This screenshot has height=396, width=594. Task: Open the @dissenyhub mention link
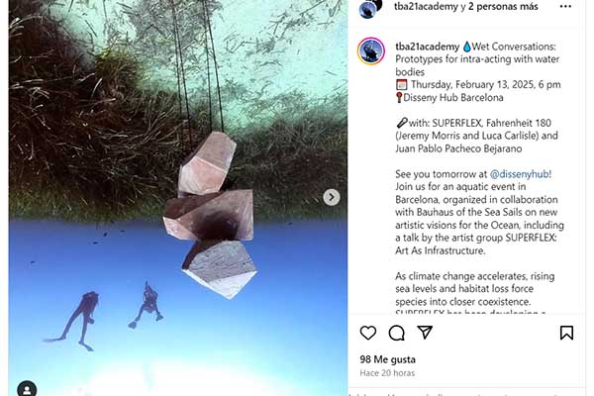(x=521, y=174)
